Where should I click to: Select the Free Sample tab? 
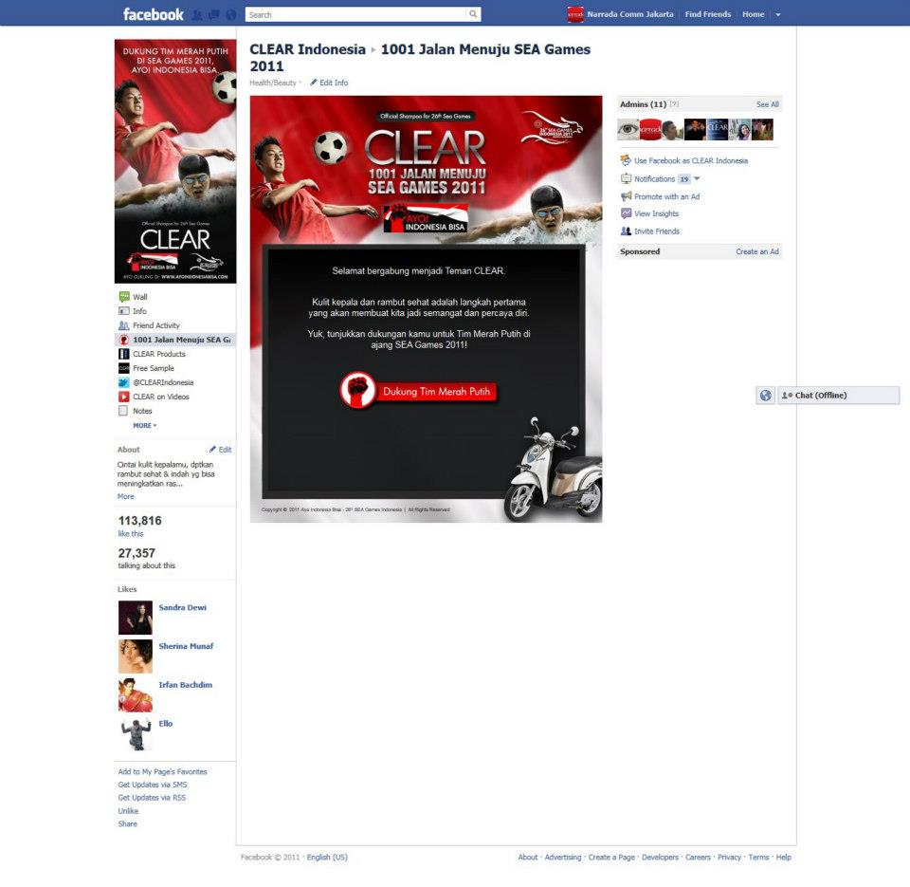point(154,368)
